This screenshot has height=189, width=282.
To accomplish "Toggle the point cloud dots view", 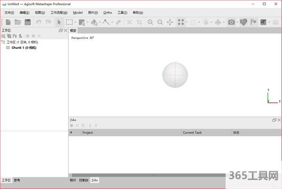I will click(x=181, y=22).
